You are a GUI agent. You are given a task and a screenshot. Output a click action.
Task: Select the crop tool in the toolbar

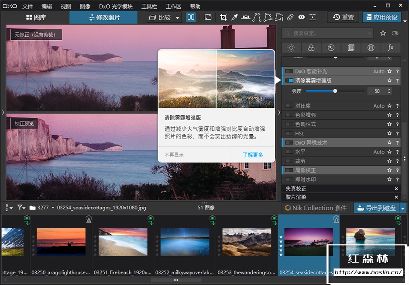click(x=224, y=17)
